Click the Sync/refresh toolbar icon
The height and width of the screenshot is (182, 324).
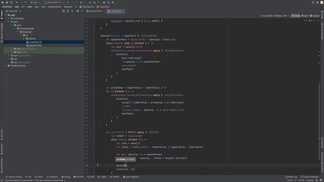point(11,2)
